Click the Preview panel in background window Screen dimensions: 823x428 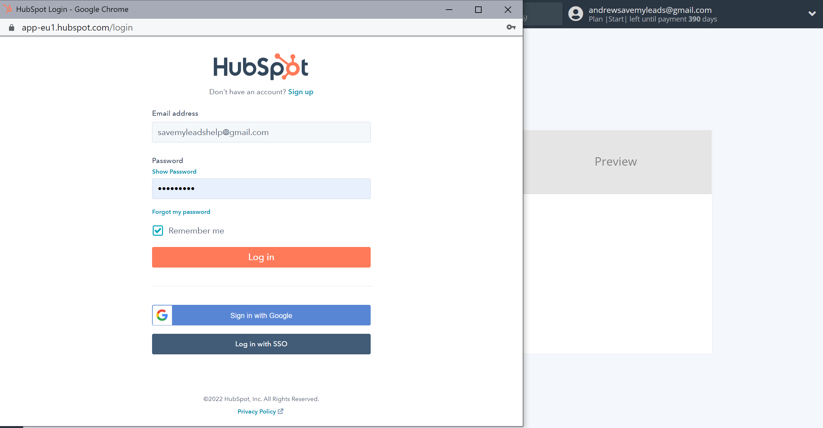[617, 162]
